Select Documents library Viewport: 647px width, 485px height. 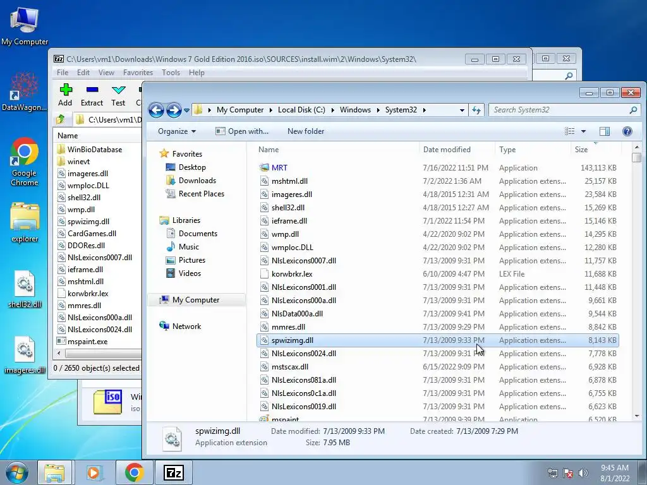click(x=198, y=234)
